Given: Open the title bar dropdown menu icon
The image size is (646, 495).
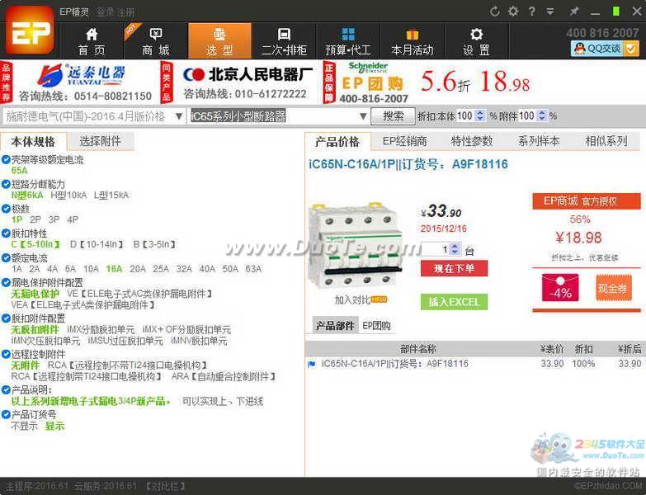Looking at the screenshot, I should click(x=550, y=12).
